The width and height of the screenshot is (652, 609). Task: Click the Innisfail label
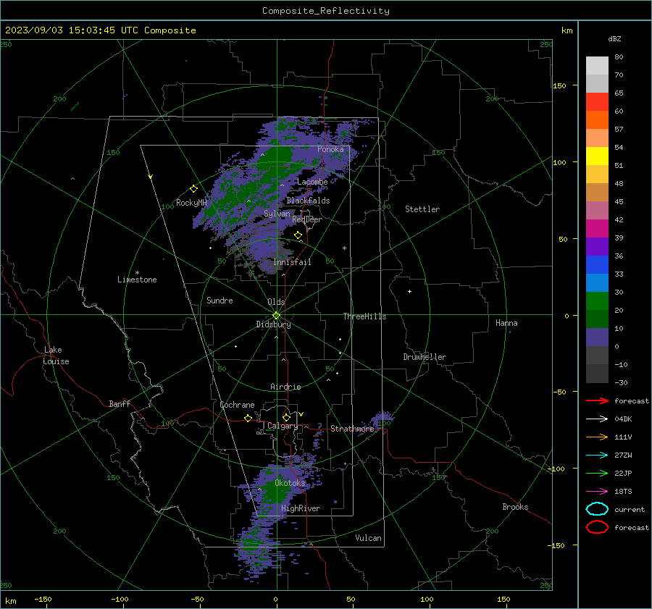coord(292,262)
